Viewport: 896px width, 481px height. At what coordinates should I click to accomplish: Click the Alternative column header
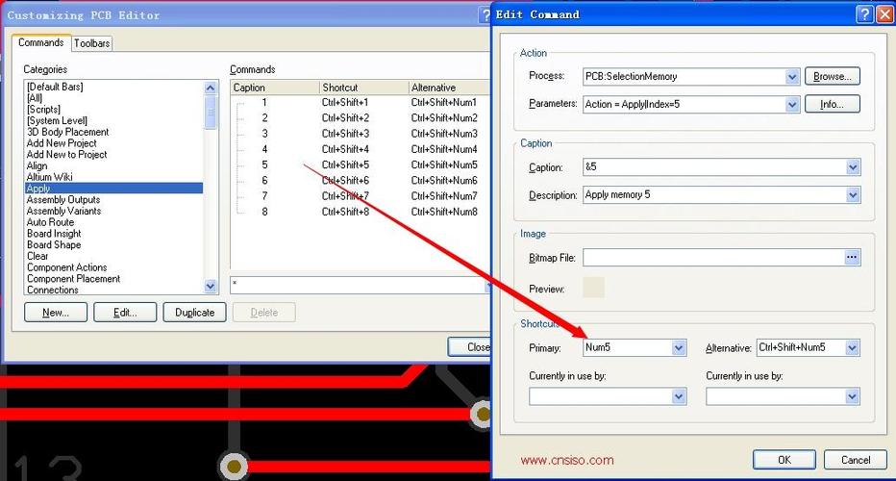click(x=450, y=88)
